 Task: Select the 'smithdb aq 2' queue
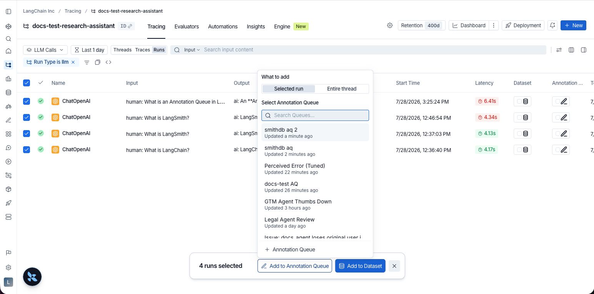coord(315,132)
